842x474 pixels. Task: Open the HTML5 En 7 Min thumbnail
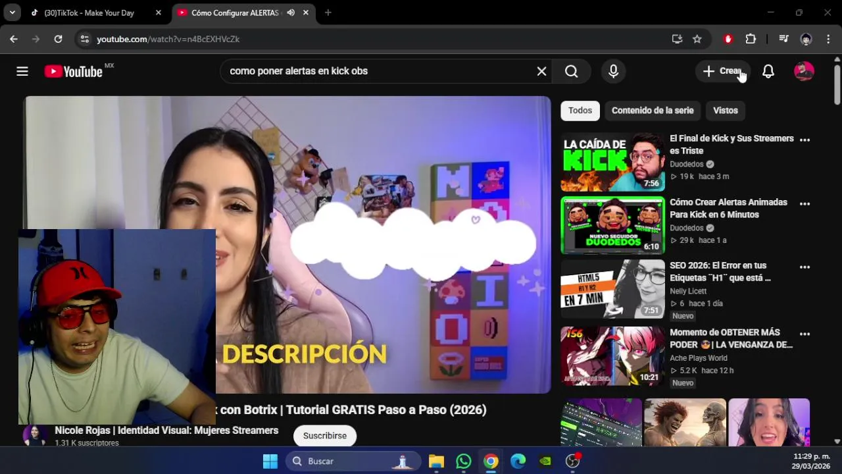click(612, 290)
